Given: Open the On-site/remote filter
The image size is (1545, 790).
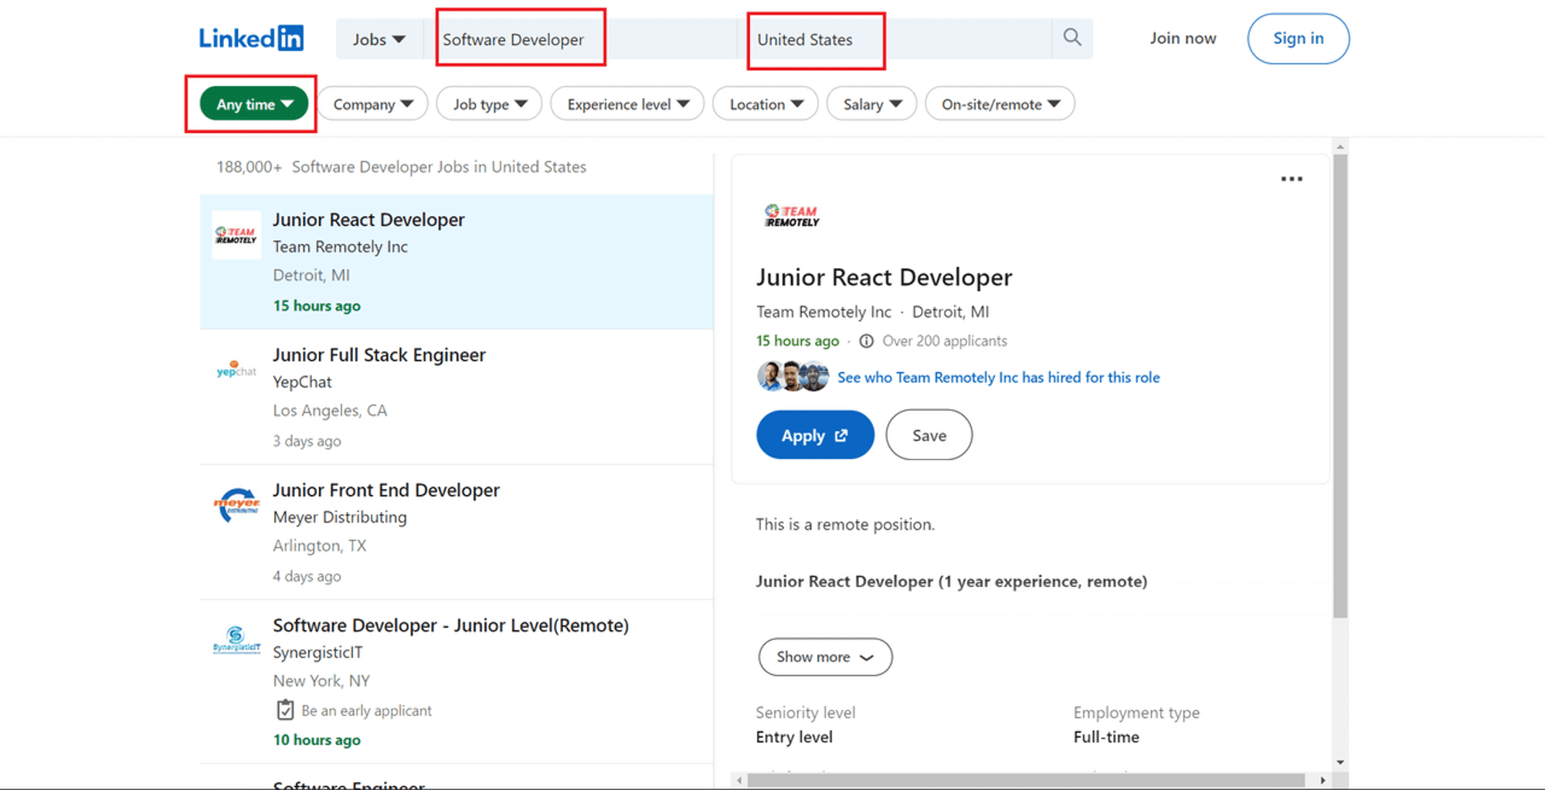Looking at the screenshot, I should coord(999,103).
